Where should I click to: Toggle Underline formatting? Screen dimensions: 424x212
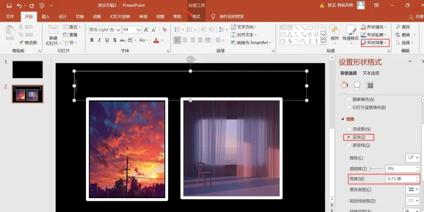[107, 40]
